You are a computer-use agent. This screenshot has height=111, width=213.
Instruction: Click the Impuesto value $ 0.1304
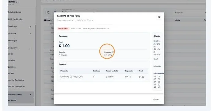pyautogui.click(x=108, y=55)
